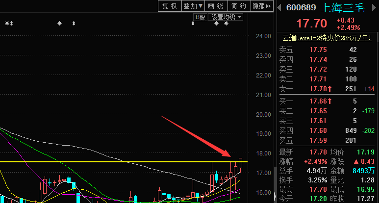Select the 买五 price 17.59
Screen dimensions: 379x203
[x=318, y=140]
